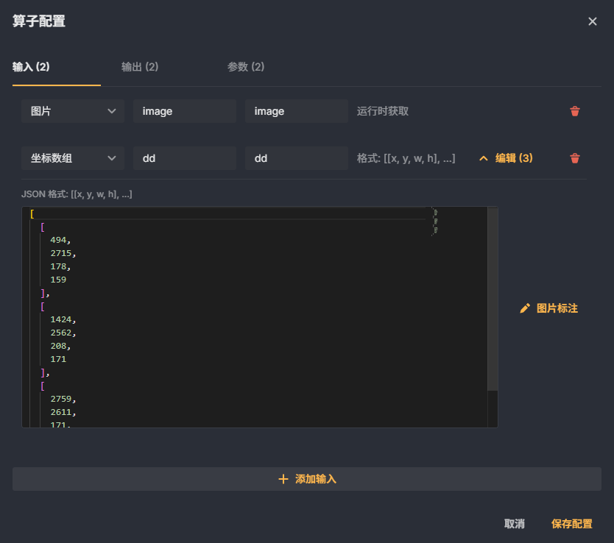This screenshot has height=543, width=614.
Task: Click the value 2562 in the editor
Action: point(60,333)
